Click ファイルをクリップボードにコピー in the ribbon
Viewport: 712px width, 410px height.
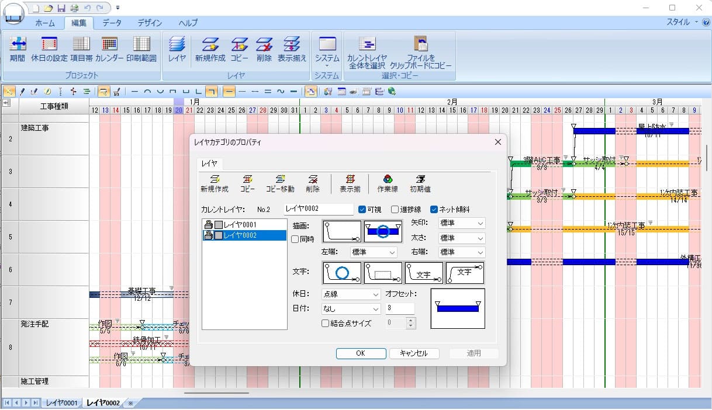click(x=421, y=53)
